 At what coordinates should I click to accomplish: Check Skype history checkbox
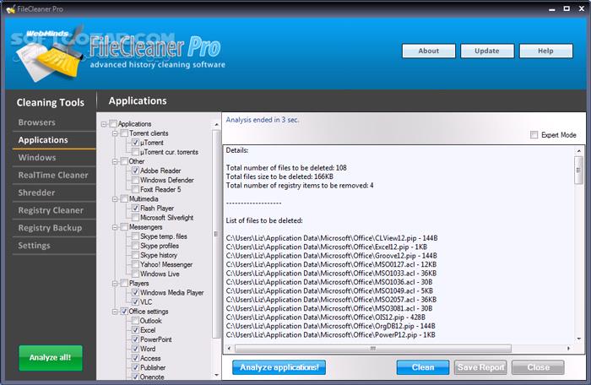(135, 255)
